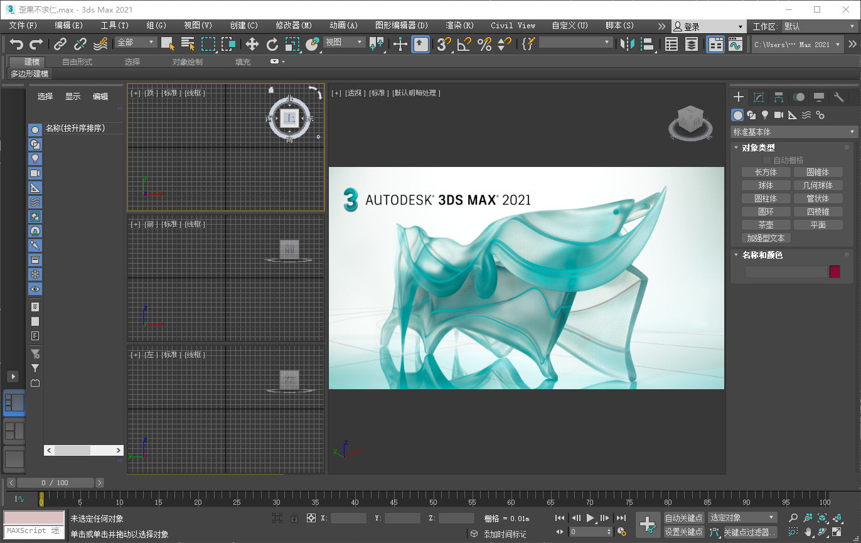
Task: Toggle Window/Crossing selection mode
Action: click(x=228, y=43)
